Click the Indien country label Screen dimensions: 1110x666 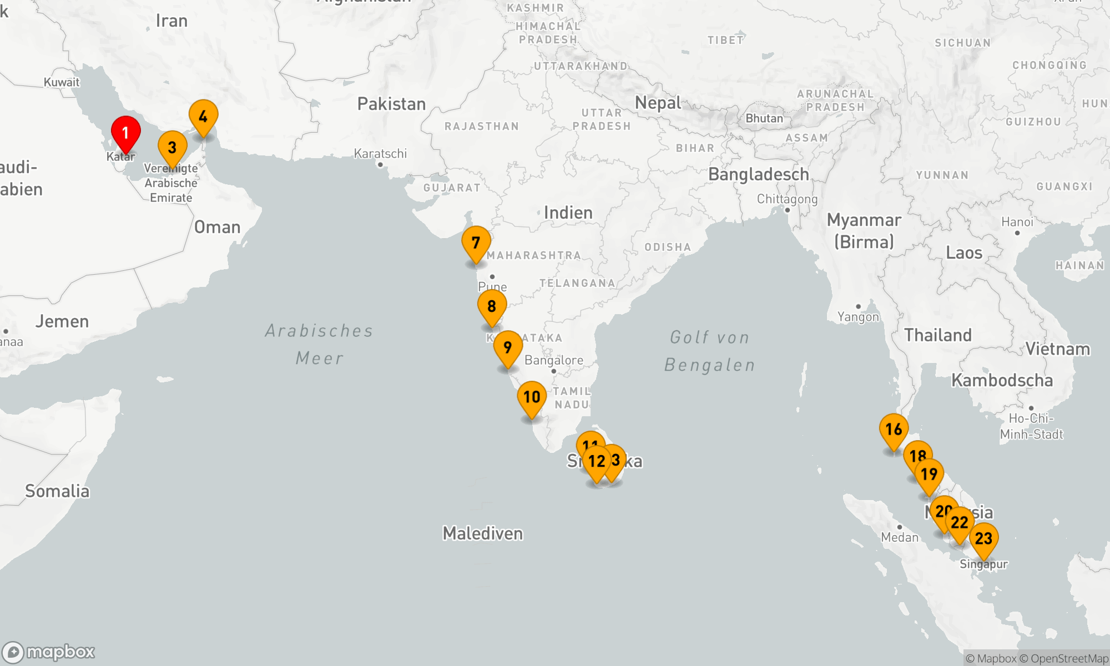[568, 213]
